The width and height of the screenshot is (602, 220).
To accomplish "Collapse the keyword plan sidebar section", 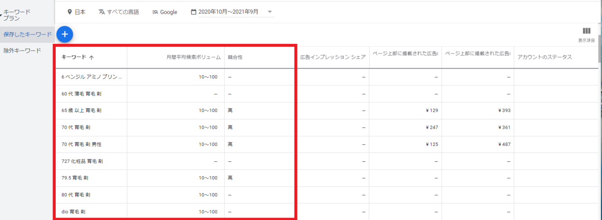I will [x=2, y=15].
